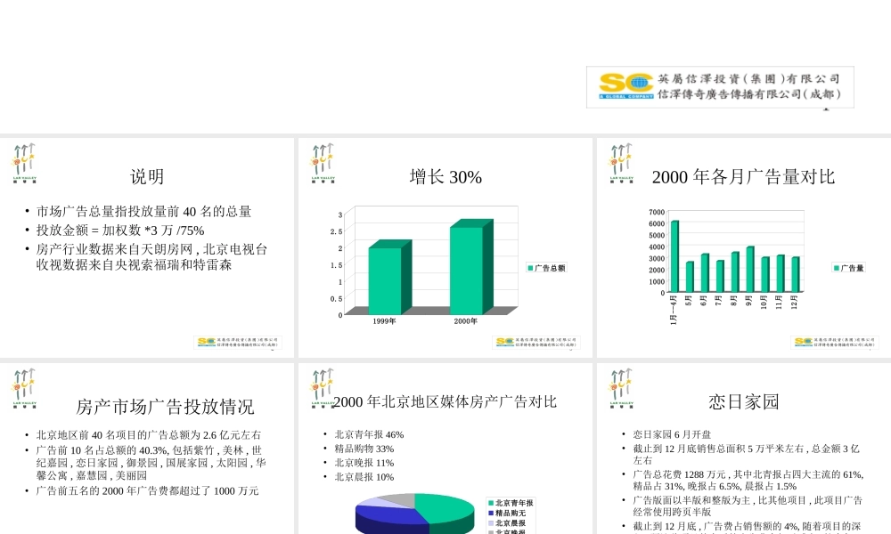Click the 5月 bar in monthly chart

(690, 277)
